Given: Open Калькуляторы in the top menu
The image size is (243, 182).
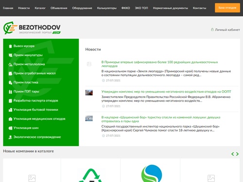Looking at the screenshot, I should (x=107, y=8).
